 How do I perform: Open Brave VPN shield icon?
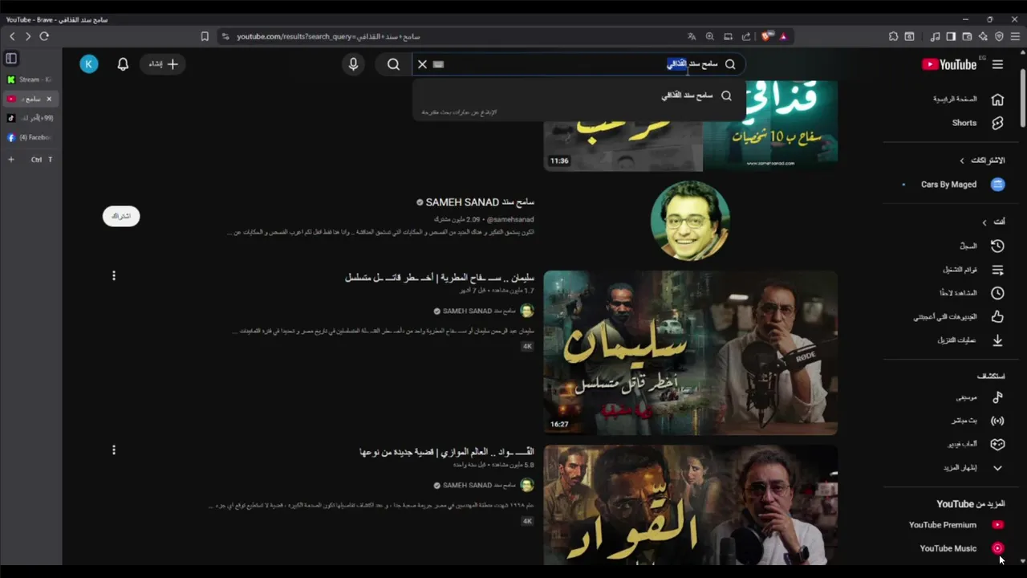pyautogui.click(x=999, y=36)
